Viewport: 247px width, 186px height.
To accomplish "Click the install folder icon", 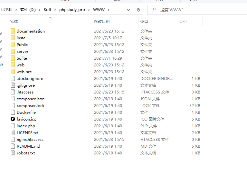I will (x=13, y=38).
